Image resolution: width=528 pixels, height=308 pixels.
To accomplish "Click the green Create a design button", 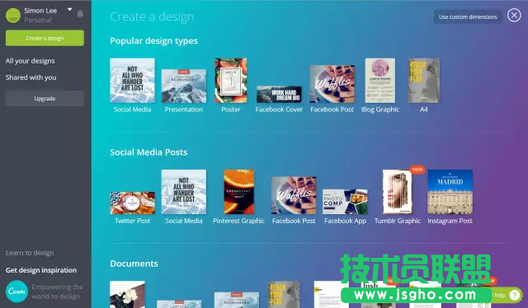I will click(x=45, y=38).
